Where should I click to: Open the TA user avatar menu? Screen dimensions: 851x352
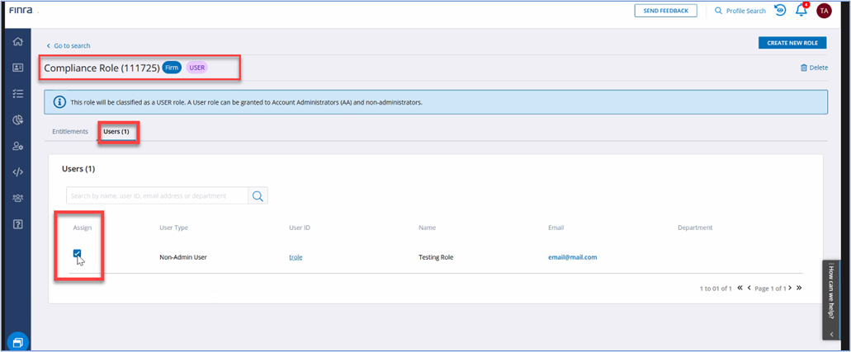[x=823, y=11]
